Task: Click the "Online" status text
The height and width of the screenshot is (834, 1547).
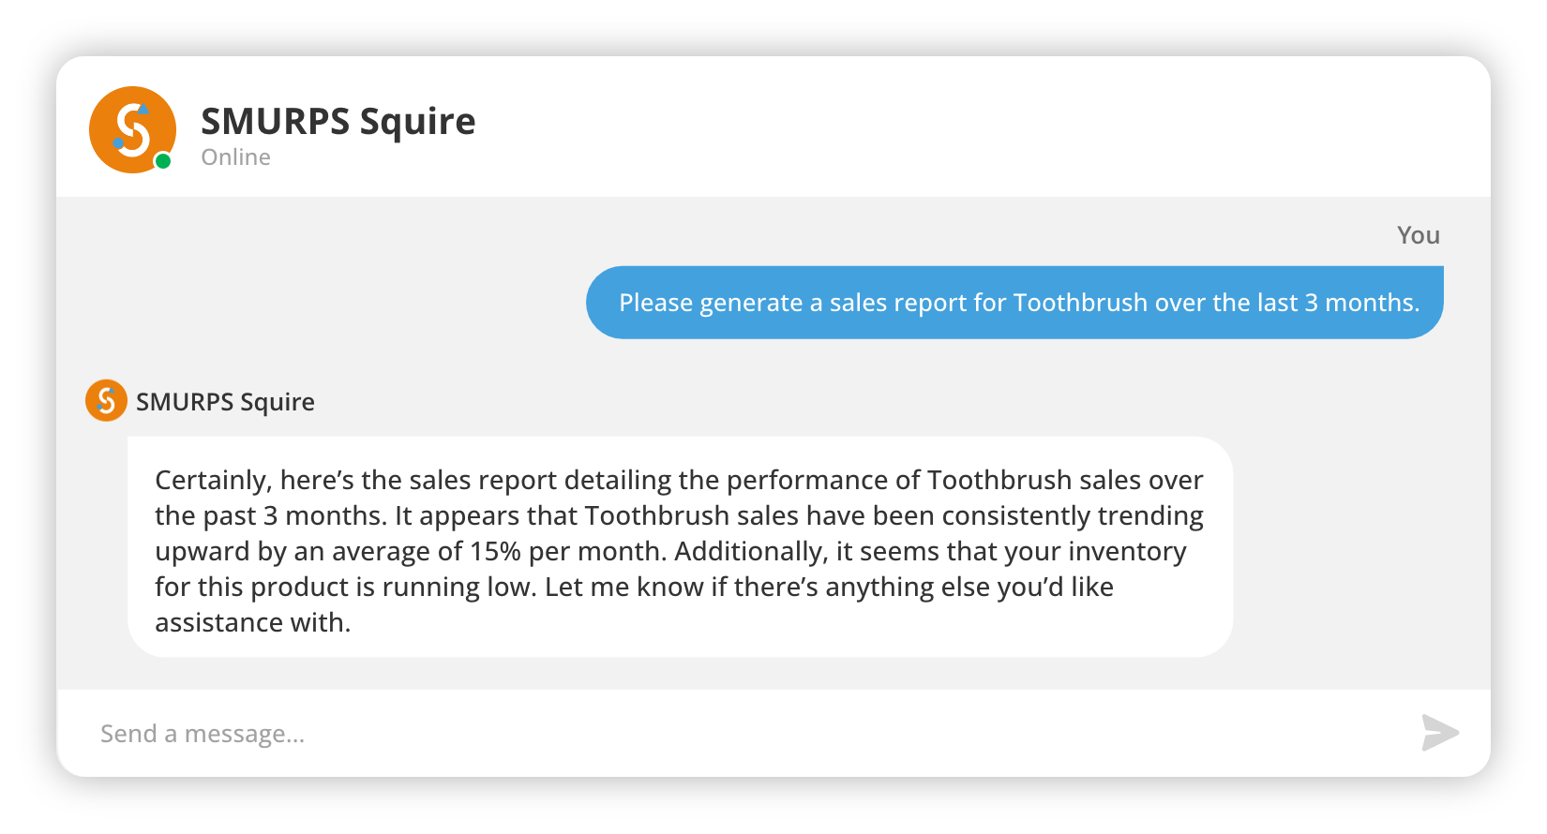Action: coord(235,157)
